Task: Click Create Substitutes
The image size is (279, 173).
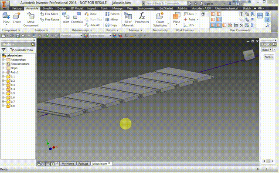Action: click(160, 19)
